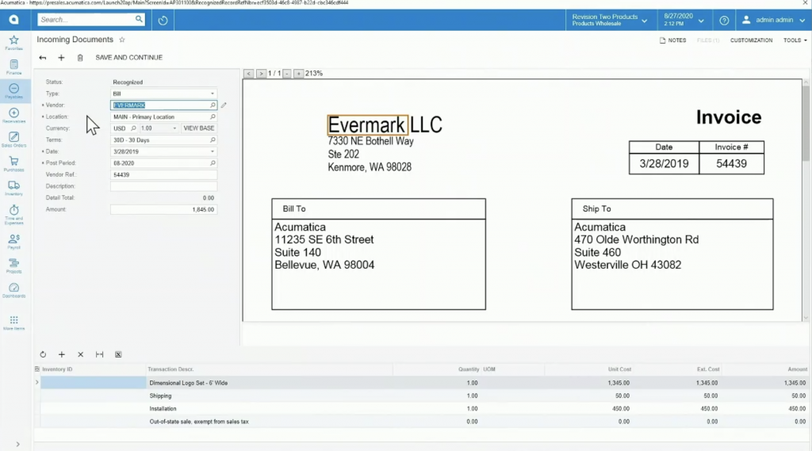Zoom out the invoice preview

pyautogui.click(x=287, y=74)
